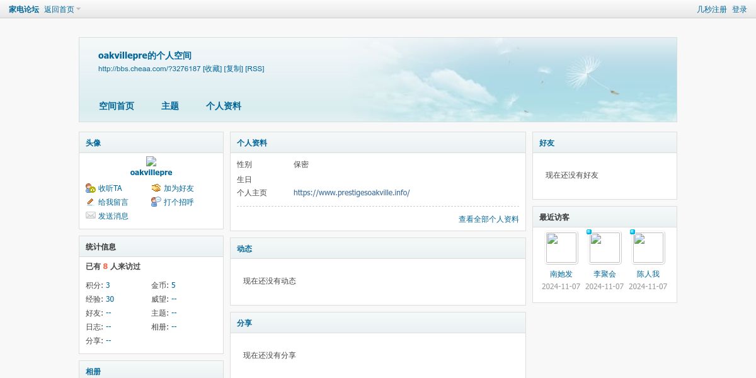Image resolution: width=756 pixels, height=378 pixels.
Task: Click the 加为好友 add friend icon
Action: point(156,188)
